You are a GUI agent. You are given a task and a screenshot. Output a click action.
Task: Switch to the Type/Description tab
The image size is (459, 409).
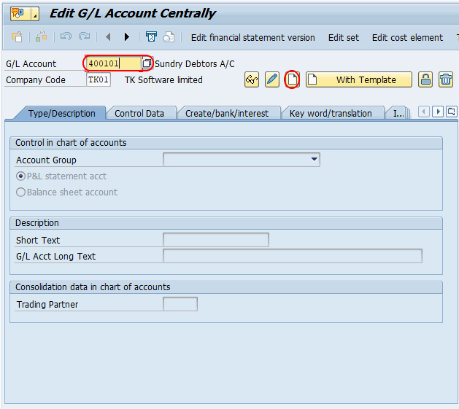(62, 113)
